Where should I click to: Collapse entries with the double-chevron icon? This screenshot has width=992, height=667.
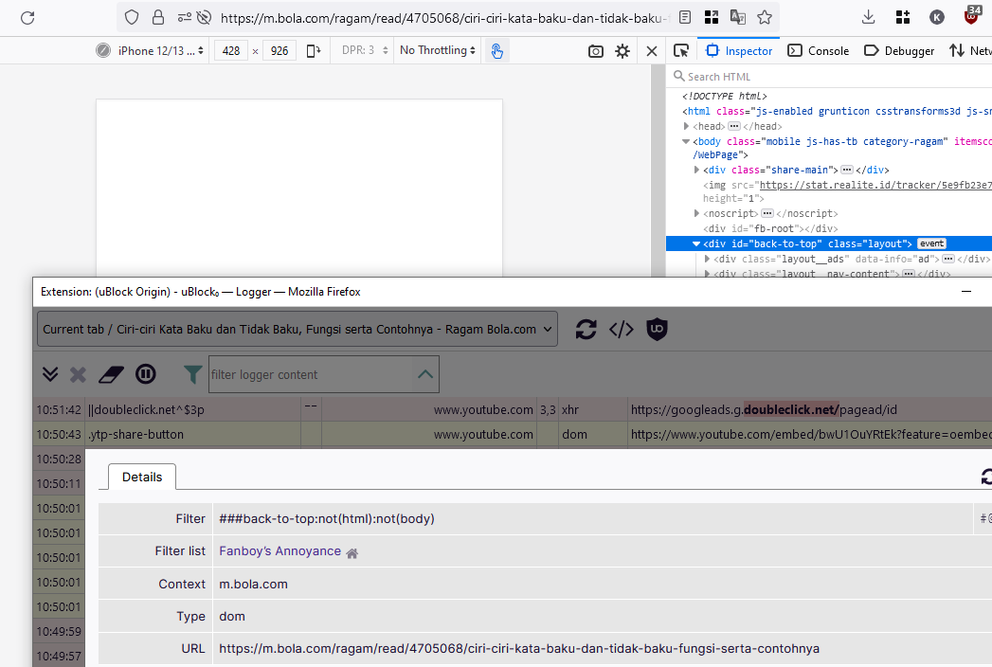[50, 373]
